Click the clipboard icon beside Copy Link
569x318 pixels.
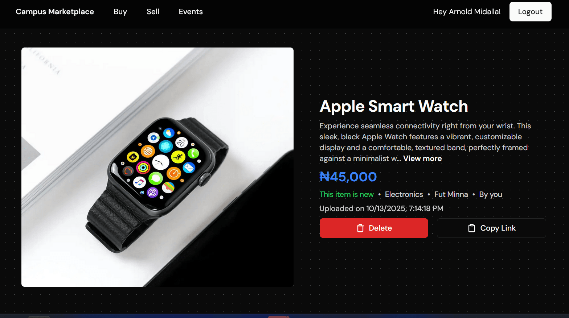(x=472, y=228)
